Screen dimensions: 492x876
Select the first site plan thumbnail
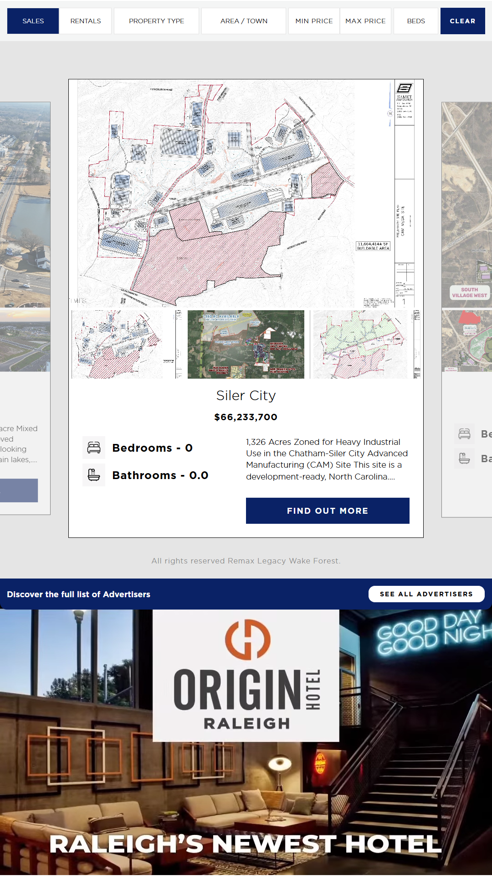tap(127, 344)
